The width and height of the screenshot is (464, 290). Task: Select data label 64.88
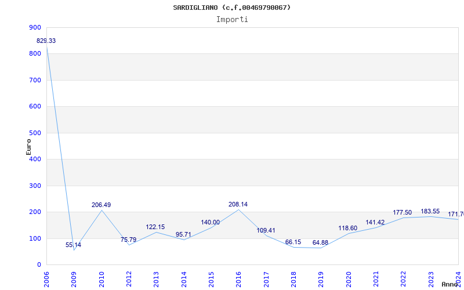pyautogui.click(x=320, y=242)
